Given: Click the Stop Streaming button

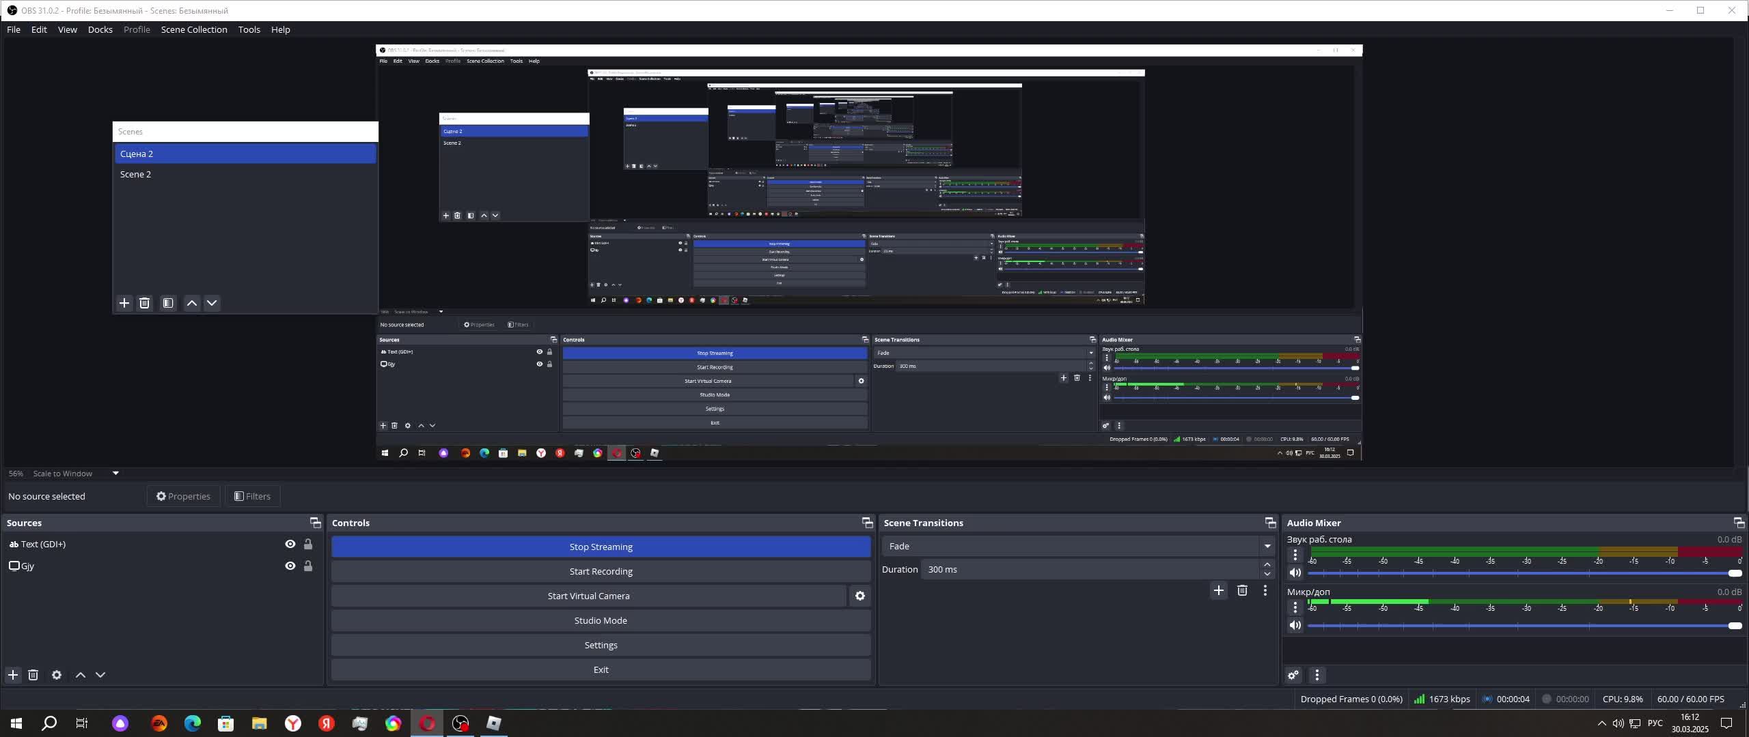Looking at the screenshot, I should [601, 547].
